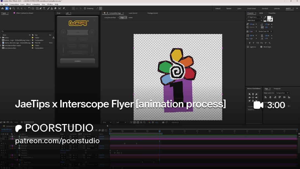Click the LAUNCH button in LoFi panel
Viewport: 300px width, 169px height.
point(77,61)
